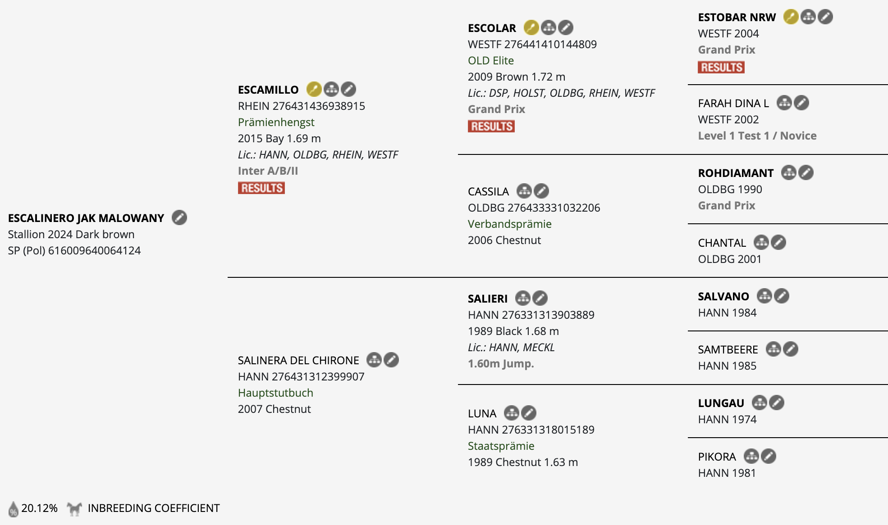Click the edit pencil icon beside Rohdiamant
This screenshot has width=888, height=525.
click(x=806, y=173)
